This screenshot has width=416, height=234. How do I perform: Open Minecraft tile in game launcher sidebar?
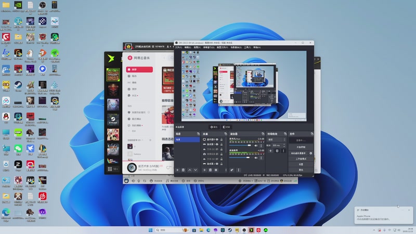click(113, 74)
